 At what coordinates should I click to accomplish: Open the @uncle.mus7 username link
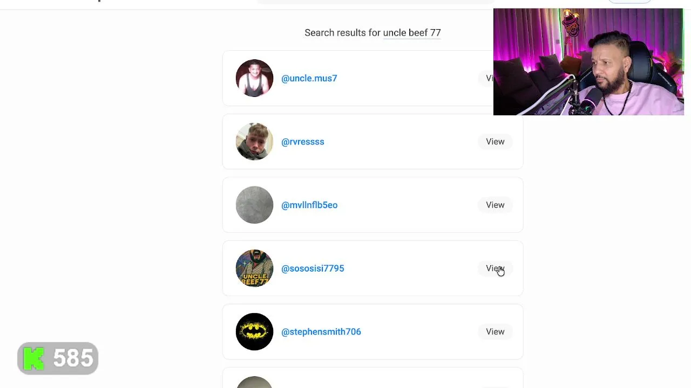309,78
